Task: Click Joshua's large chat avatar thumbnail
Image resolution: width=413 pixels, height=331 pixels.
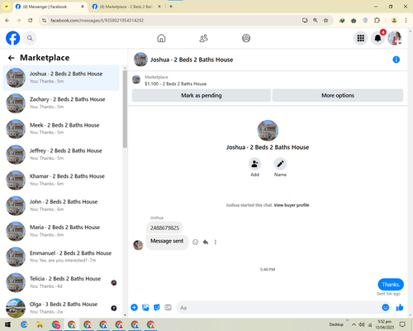Action: click(268, 131)
